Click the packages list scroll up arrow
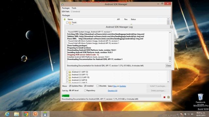The height and width of the screenshot is (117, 209). click(x=168, y=19)
